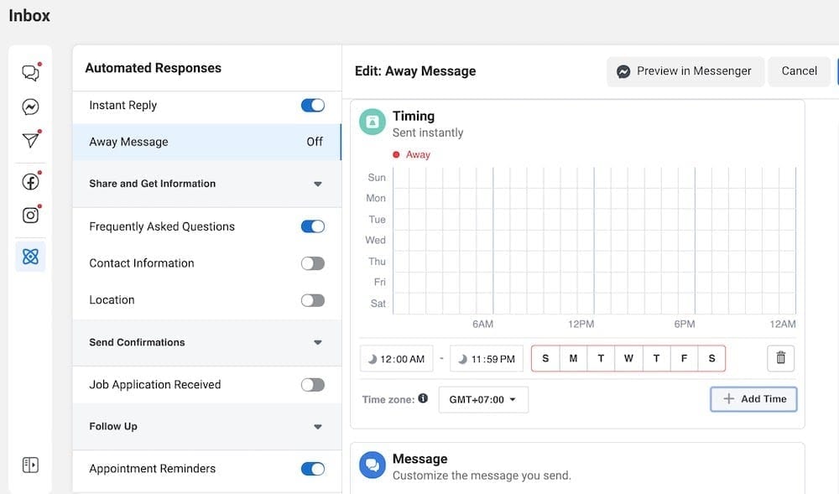
Task: Expand the Follow Up section arrow
Action: point(318,427)
